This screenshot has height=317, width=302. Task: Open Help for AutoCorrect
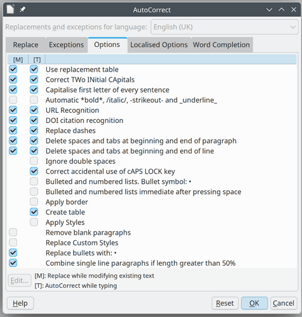point(20,303)
